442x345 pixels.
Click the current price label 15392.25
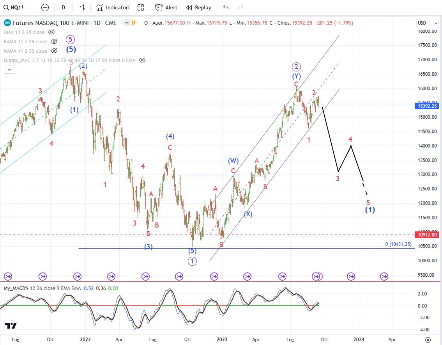pos(427,106)
